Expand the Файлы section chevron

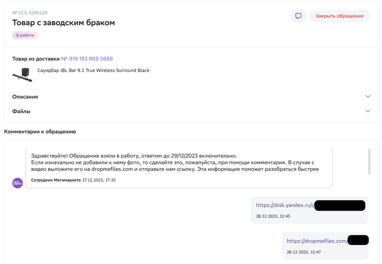click(x=368, y=111)
